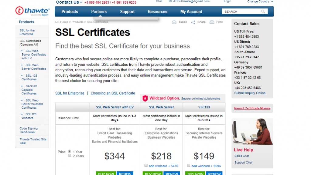311x175 pixels.
Task: Enable add wildcard + $596 checkbox
Action: coord(189,165)
